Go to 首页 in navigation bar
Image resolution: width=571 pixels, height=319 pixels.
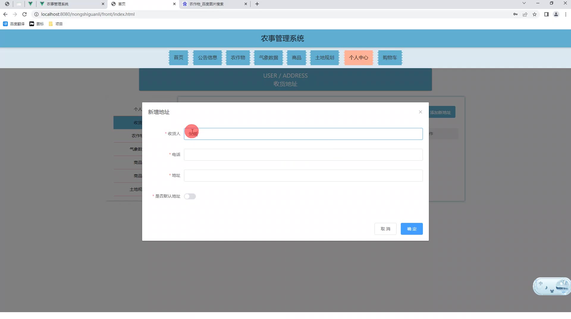pos(178,58)
